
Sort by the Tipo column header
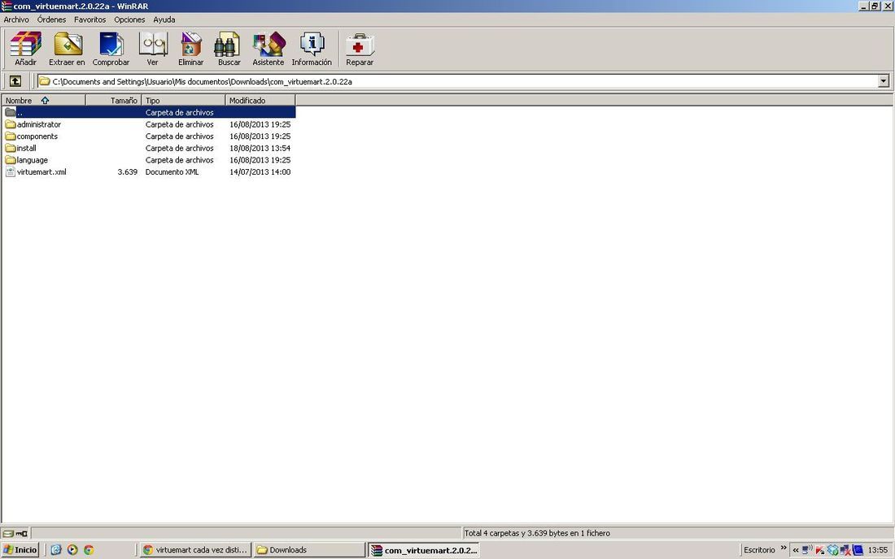coord(183,100)
